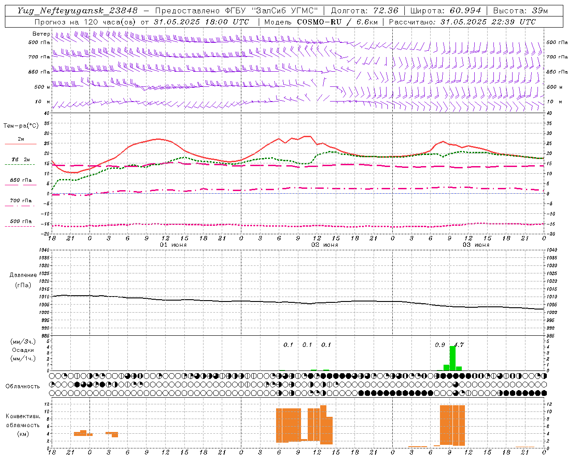Click the 4.7 precipitation amount value
The width and height of the screenshot is (570, 456).
[459, 345]
